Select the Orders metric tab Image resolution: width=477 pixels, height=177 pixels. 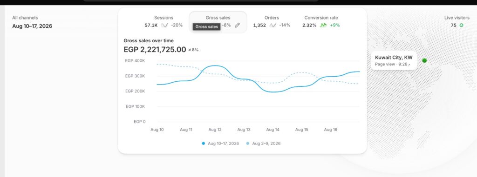272,22
